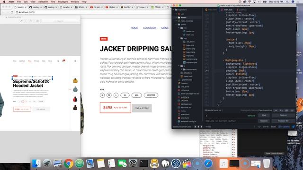Open MAMP elephant icon in Dock
Screen dimensions: 303x170
click(165, 163)
